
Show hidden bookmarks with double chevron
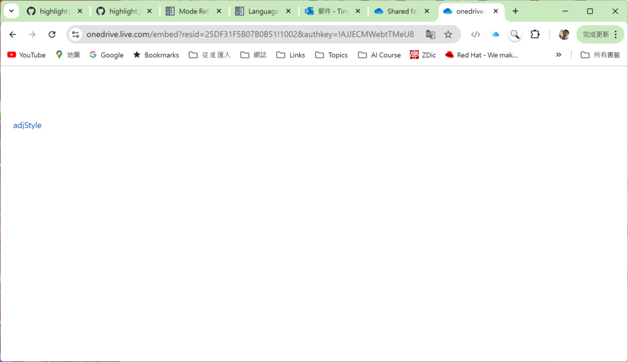[x=558, y=55]
